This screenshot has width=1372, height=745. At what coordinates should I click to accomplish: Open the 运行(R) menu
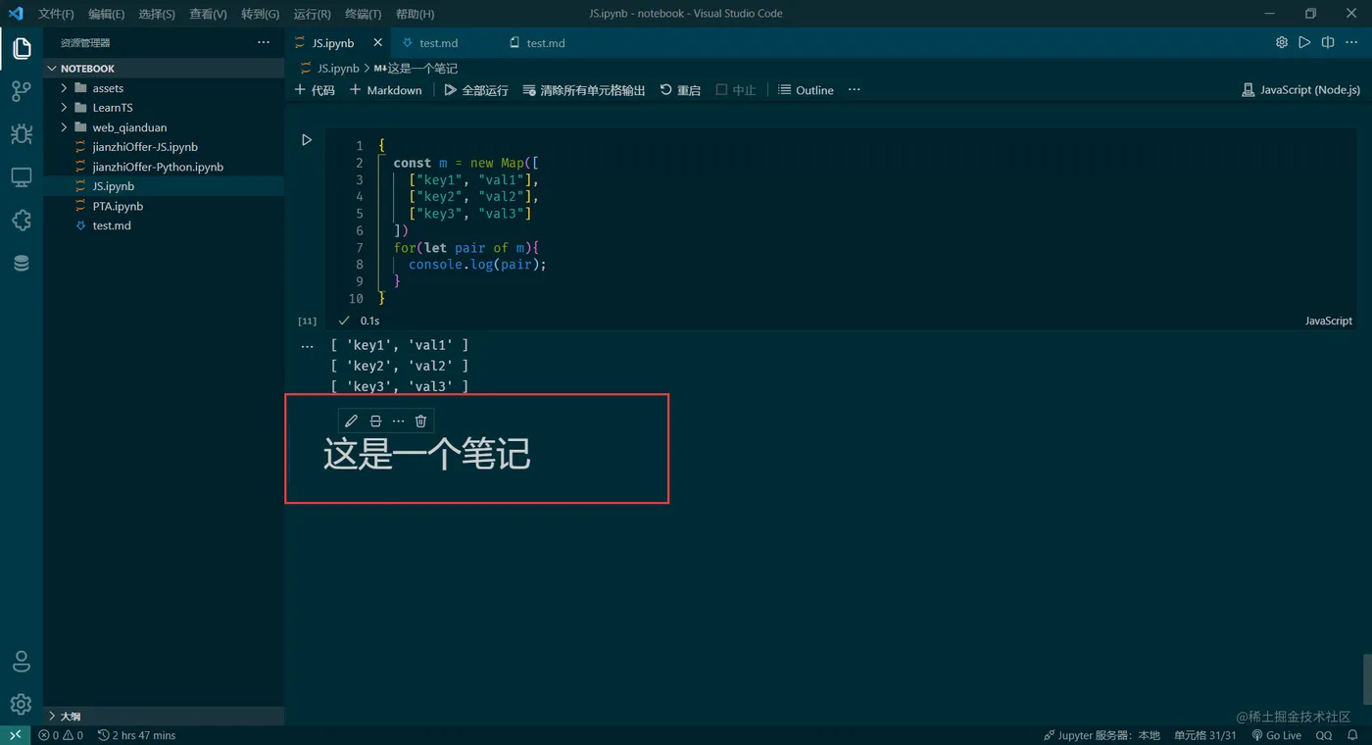[x=312, y=14]
